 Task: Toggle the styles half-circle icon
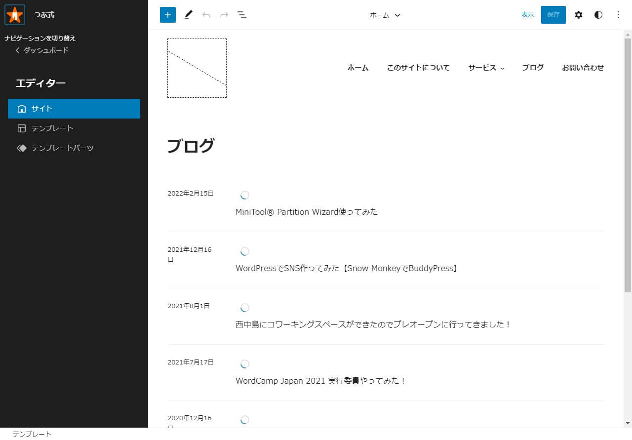pyautogui.click(x=598, y=15)
